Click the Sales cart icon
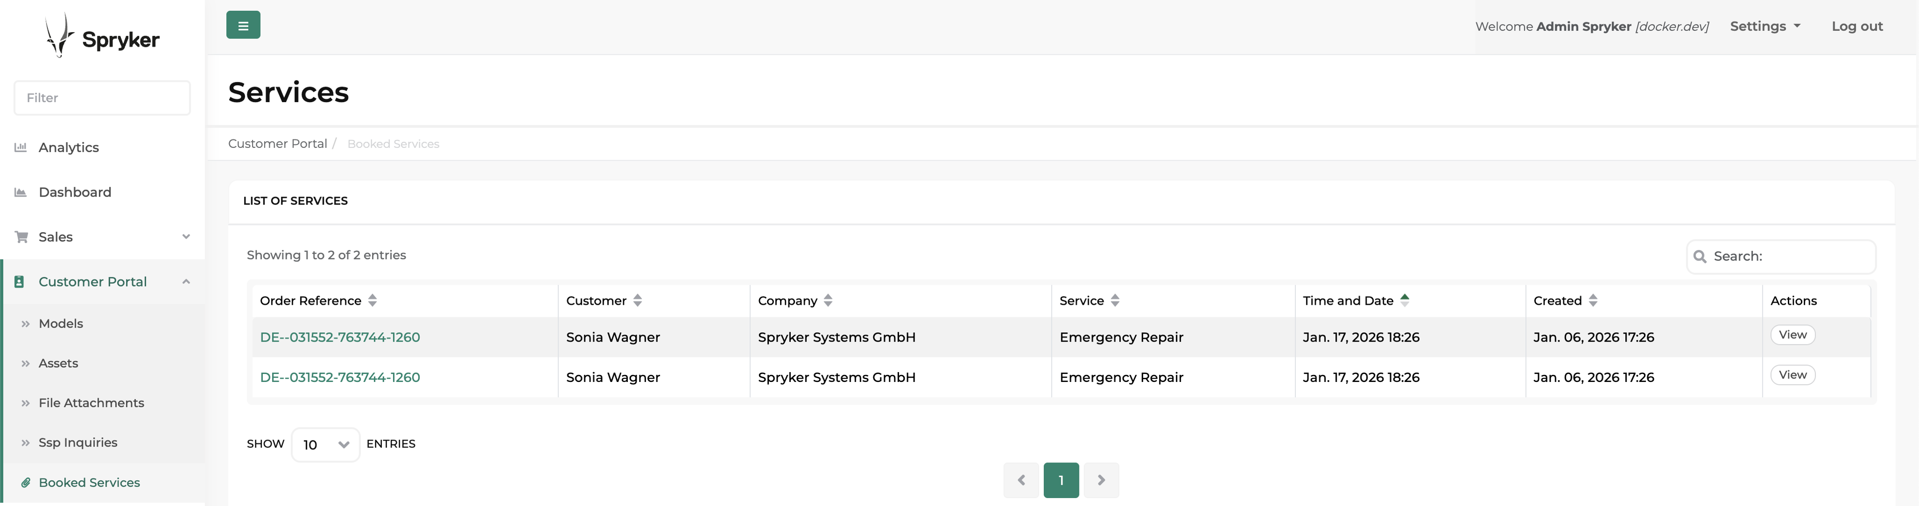The image size is (1919, 506). click(21, 237)
